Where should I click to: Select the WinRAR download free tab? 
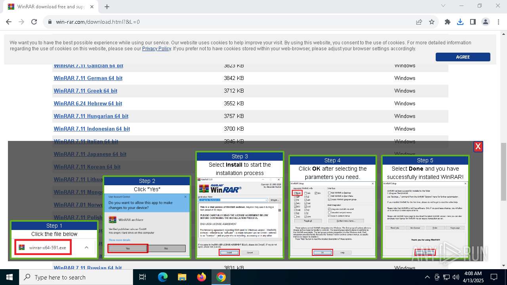(x=51, y=6)
